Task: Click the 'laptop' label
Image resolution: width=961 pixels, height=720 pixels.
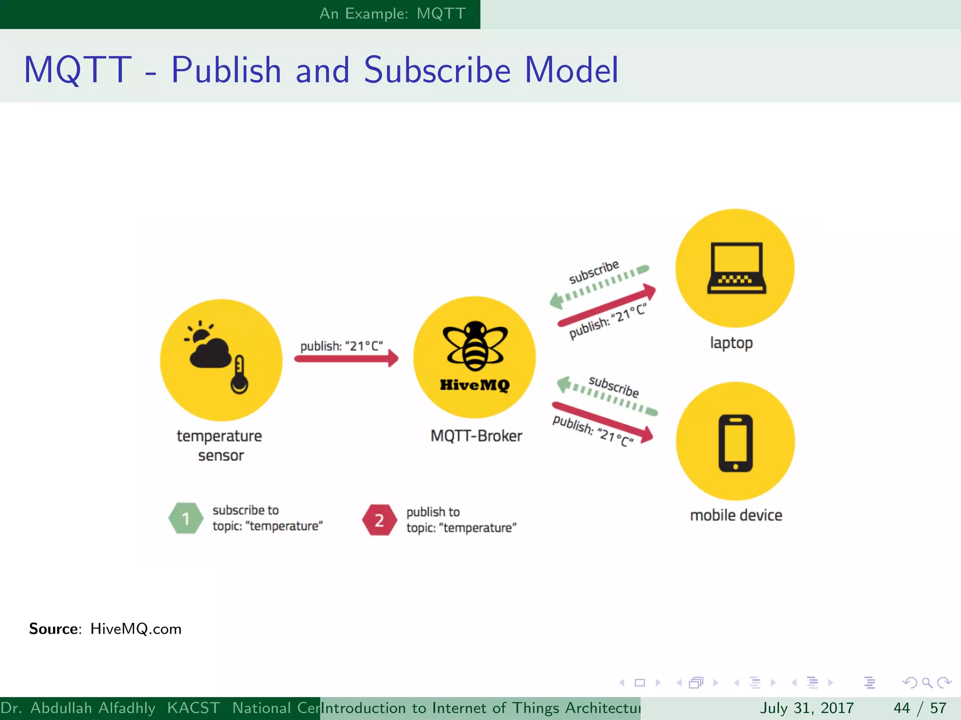Action: 732,343
